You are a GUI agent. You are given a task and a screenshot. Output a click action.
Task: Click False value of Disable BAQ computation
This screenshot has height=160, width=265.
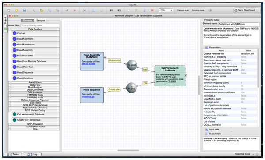(x=243, y=63)
